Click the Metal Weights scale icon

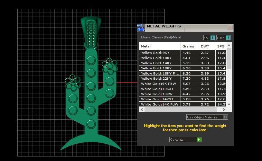141,28
